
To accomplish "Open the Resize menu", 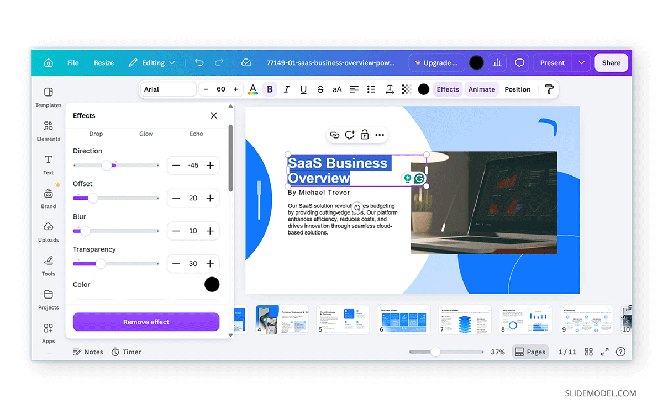I will pos(104,63).
